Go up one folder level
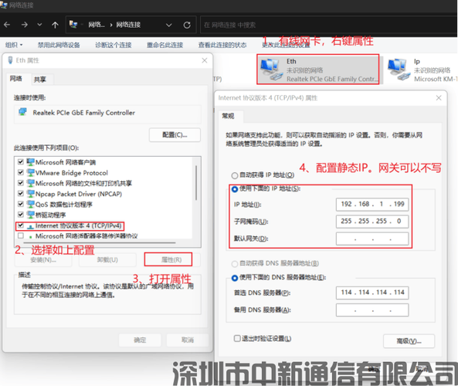Screen dimensions: 458x386 click(55, 25)
